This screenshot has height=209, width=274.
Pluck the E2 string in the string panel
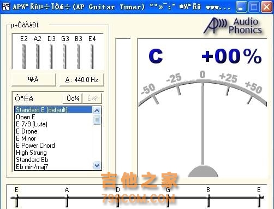point(24,56)
